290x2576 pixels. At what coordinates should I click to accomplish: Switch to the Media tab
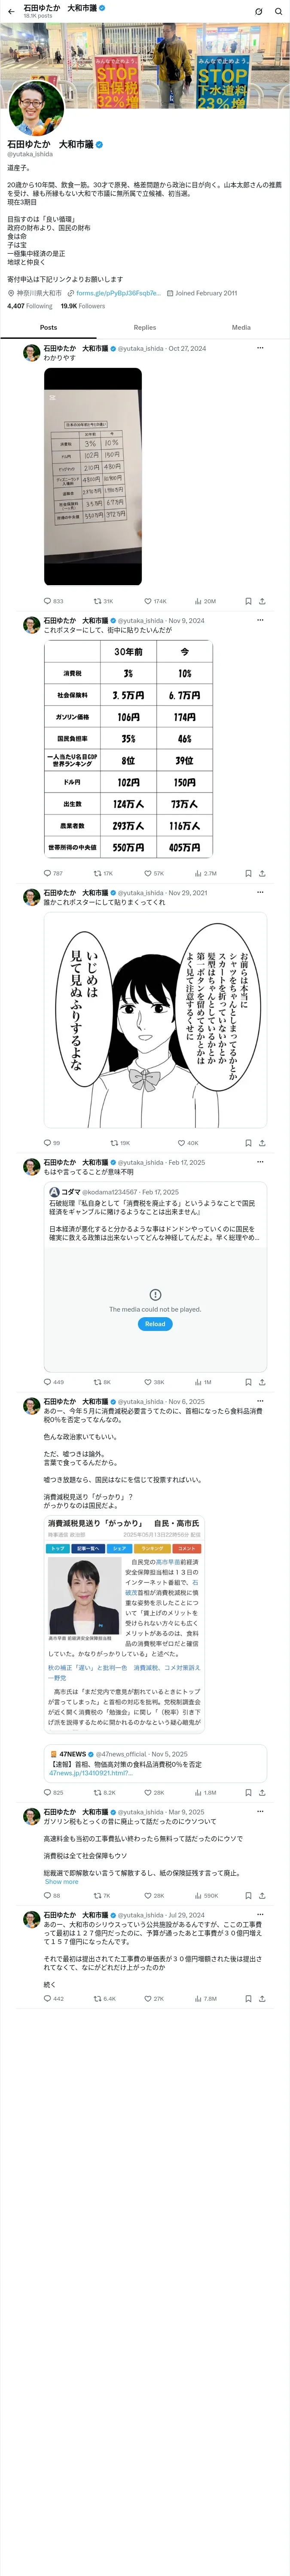click(241, 327)
